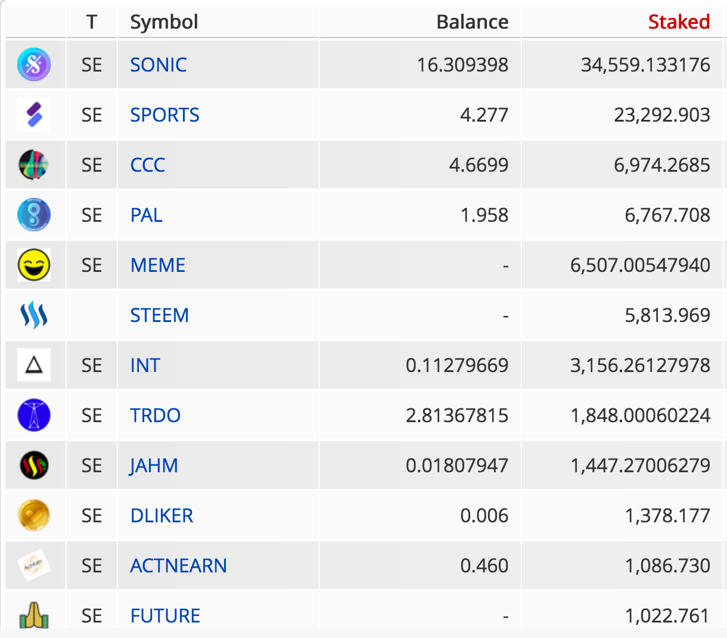This screenshot has height=638, width=727.
Task: Click the ACTNEARN token icon
Action: click(34, 565)
